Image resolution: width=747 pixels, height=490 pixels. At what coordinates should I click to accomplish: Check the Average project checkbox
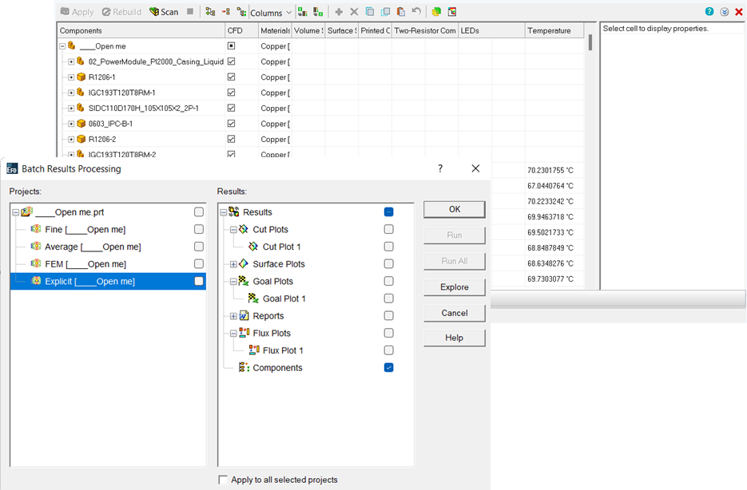199,247
